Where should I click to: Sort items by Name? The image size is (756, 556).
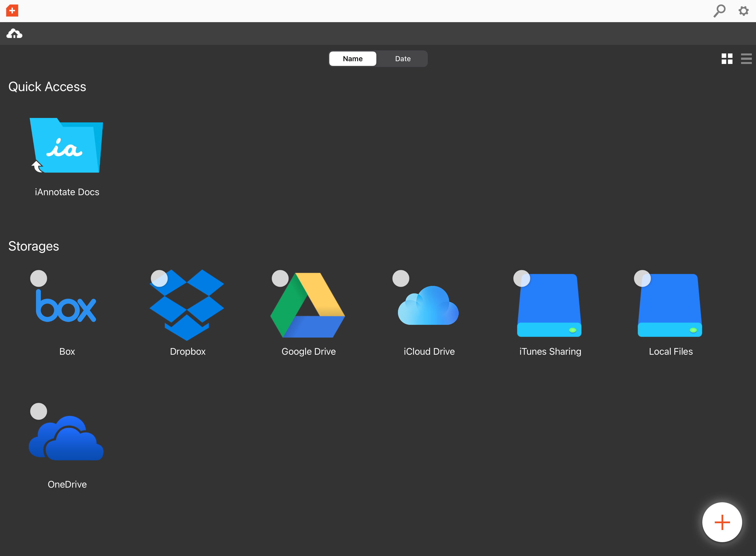coord(353,59)
